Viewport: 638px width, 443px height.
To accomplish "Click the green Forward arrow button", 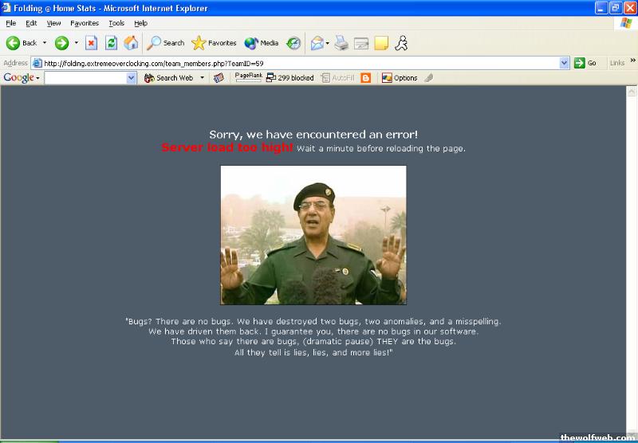I will 61,43.
